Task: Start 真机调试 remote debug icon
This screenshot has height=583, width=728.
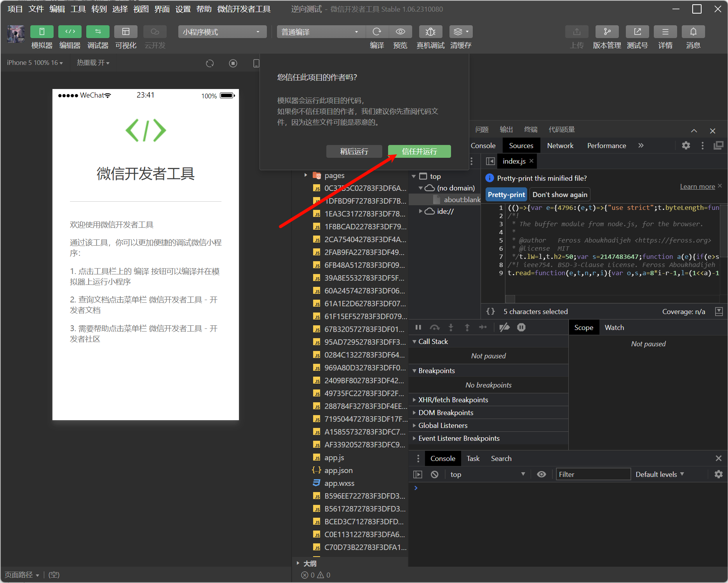Action: [x=430, y=31]
